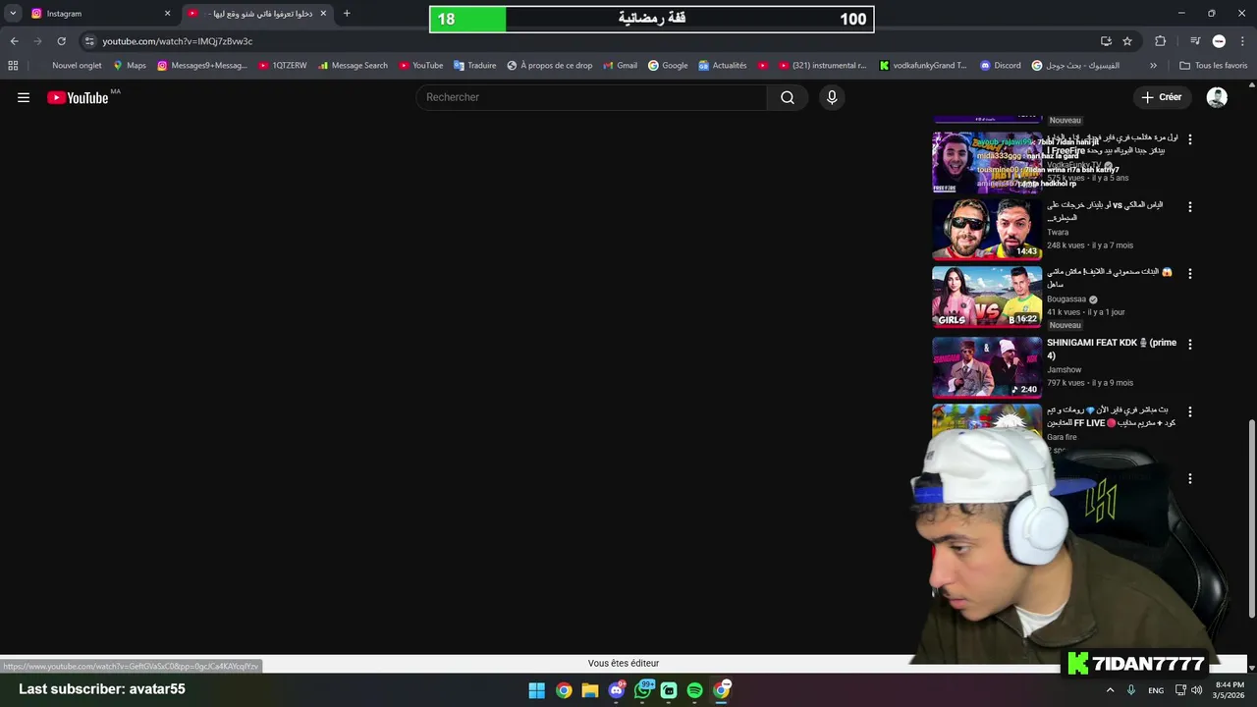Open the apps grid in bookmarks bar
The height and width of the screenshot is (707, 1257).
(x=13, y=66)
